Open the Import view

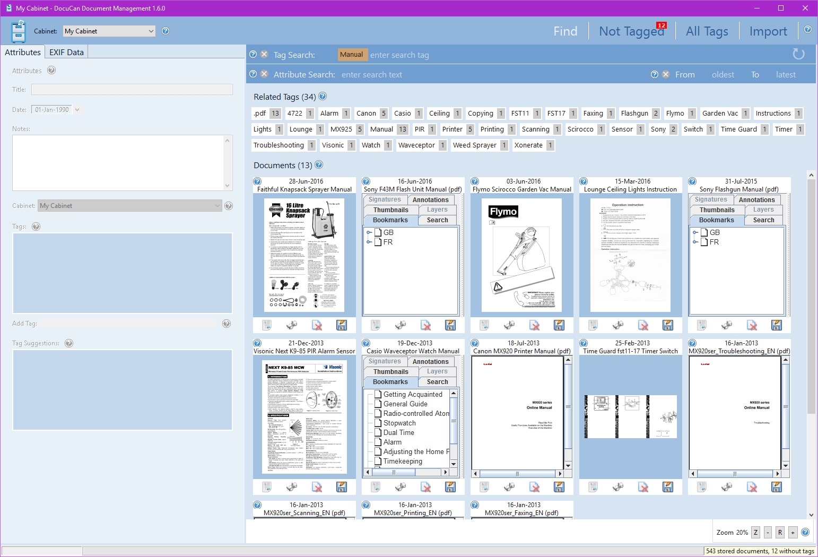[x=768, y=31]
